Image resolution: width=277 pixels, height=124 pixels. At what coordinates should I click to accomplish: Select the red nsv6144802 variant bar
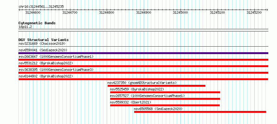coord(143,79)
